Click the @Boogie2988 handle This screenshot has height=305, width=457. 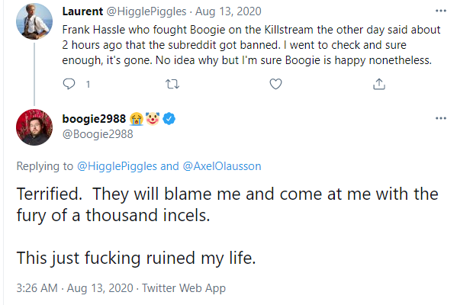tap(98, 134)
